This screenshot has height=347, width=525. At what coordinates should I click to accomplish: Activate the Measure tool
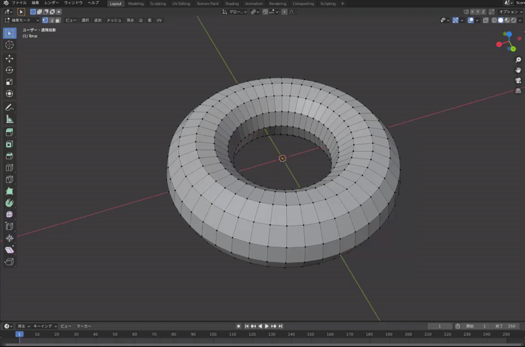tap(9, 119)
